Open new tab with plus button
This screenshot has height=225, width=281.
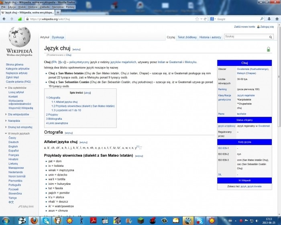click(59, 12)
